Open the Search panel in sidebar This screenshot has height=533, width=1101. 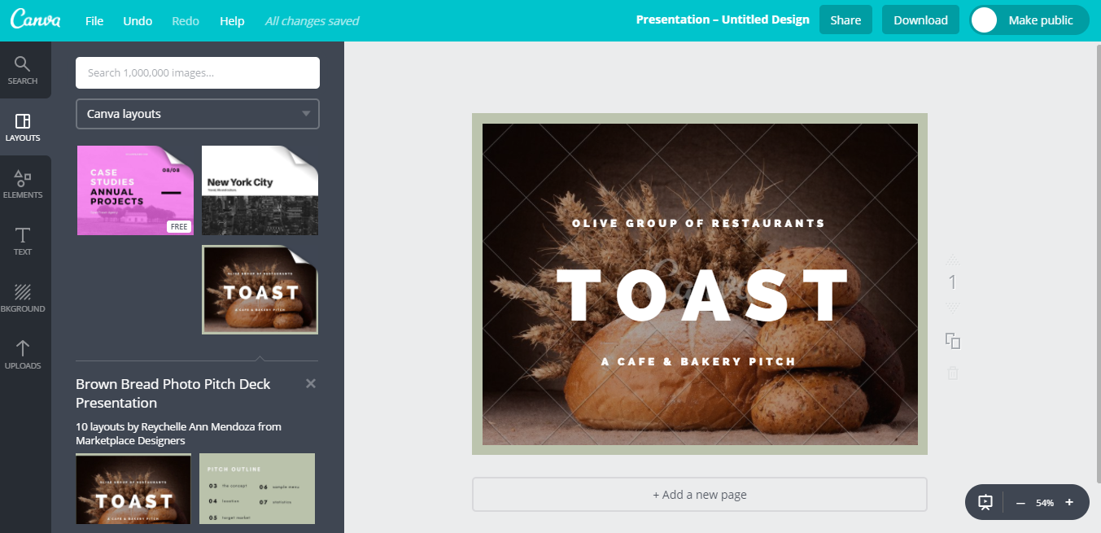click(x=23, y=70)
